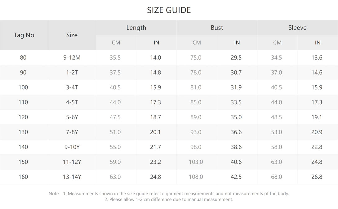Select sleeve value 24.8 for 11-12Y

[x=317, y=162]
